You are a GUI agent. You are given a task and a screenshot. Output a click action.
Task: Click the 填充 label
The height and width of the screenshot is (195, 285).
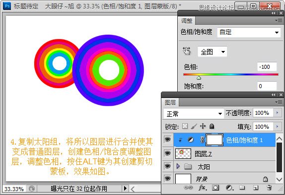tap(244, 127)
